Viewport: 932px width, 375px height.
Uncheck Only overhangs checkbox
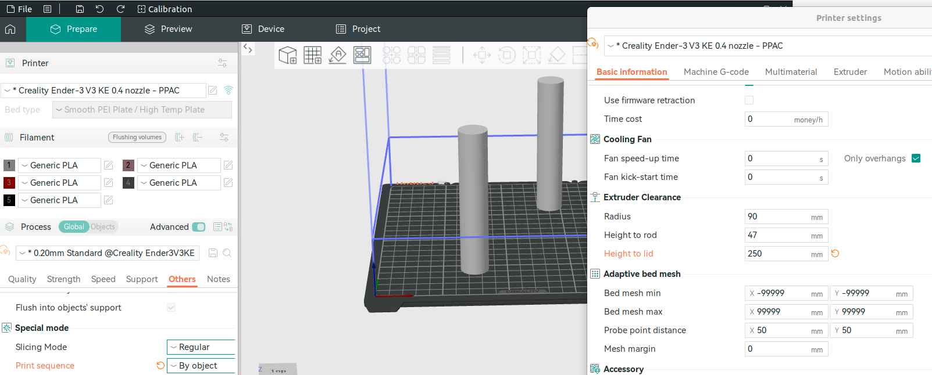point(916,158)
